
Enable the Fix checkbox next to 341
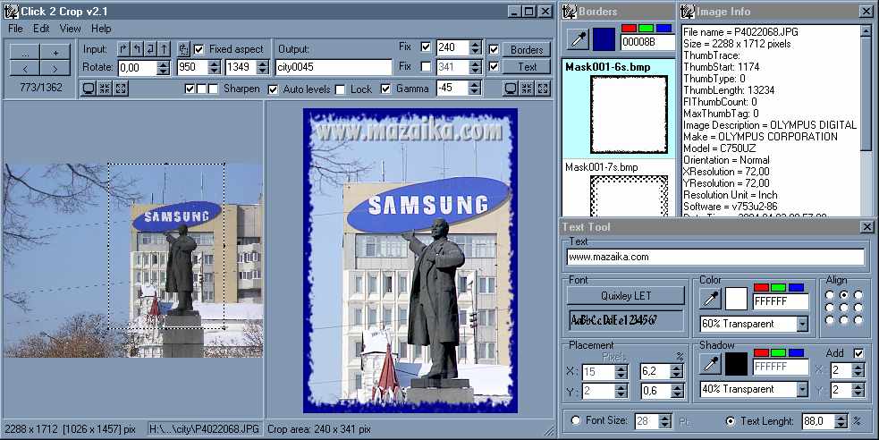point(426,67)
